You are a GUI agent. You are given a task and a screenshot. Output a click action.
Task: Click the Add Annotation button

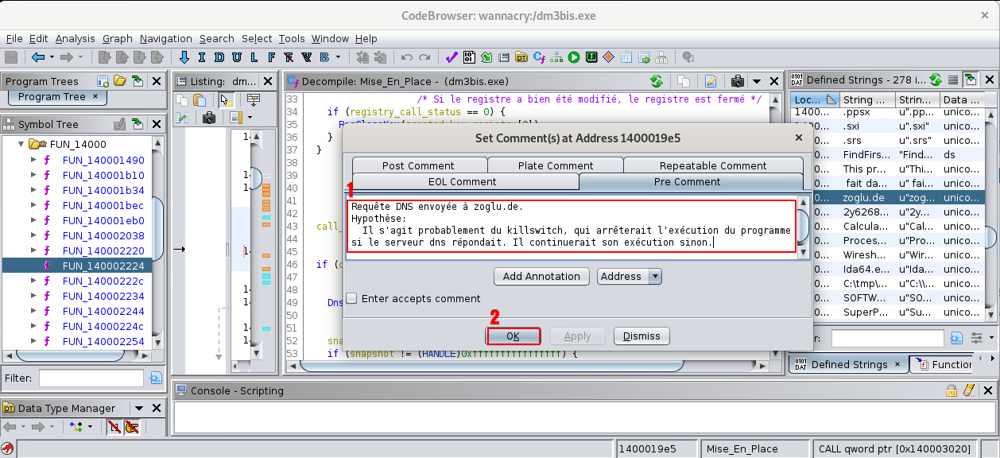point(541,277)
